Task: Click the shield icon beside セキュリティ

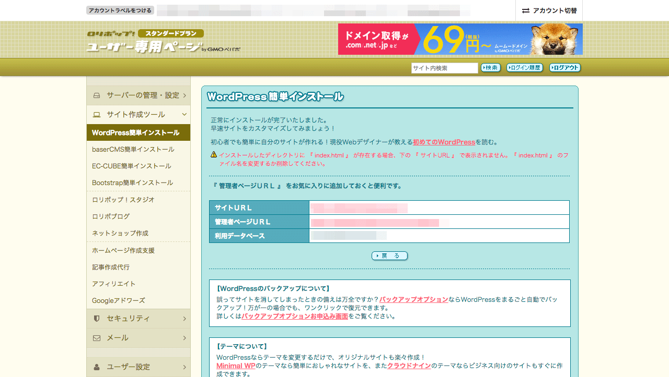Action: pos(97,319)
